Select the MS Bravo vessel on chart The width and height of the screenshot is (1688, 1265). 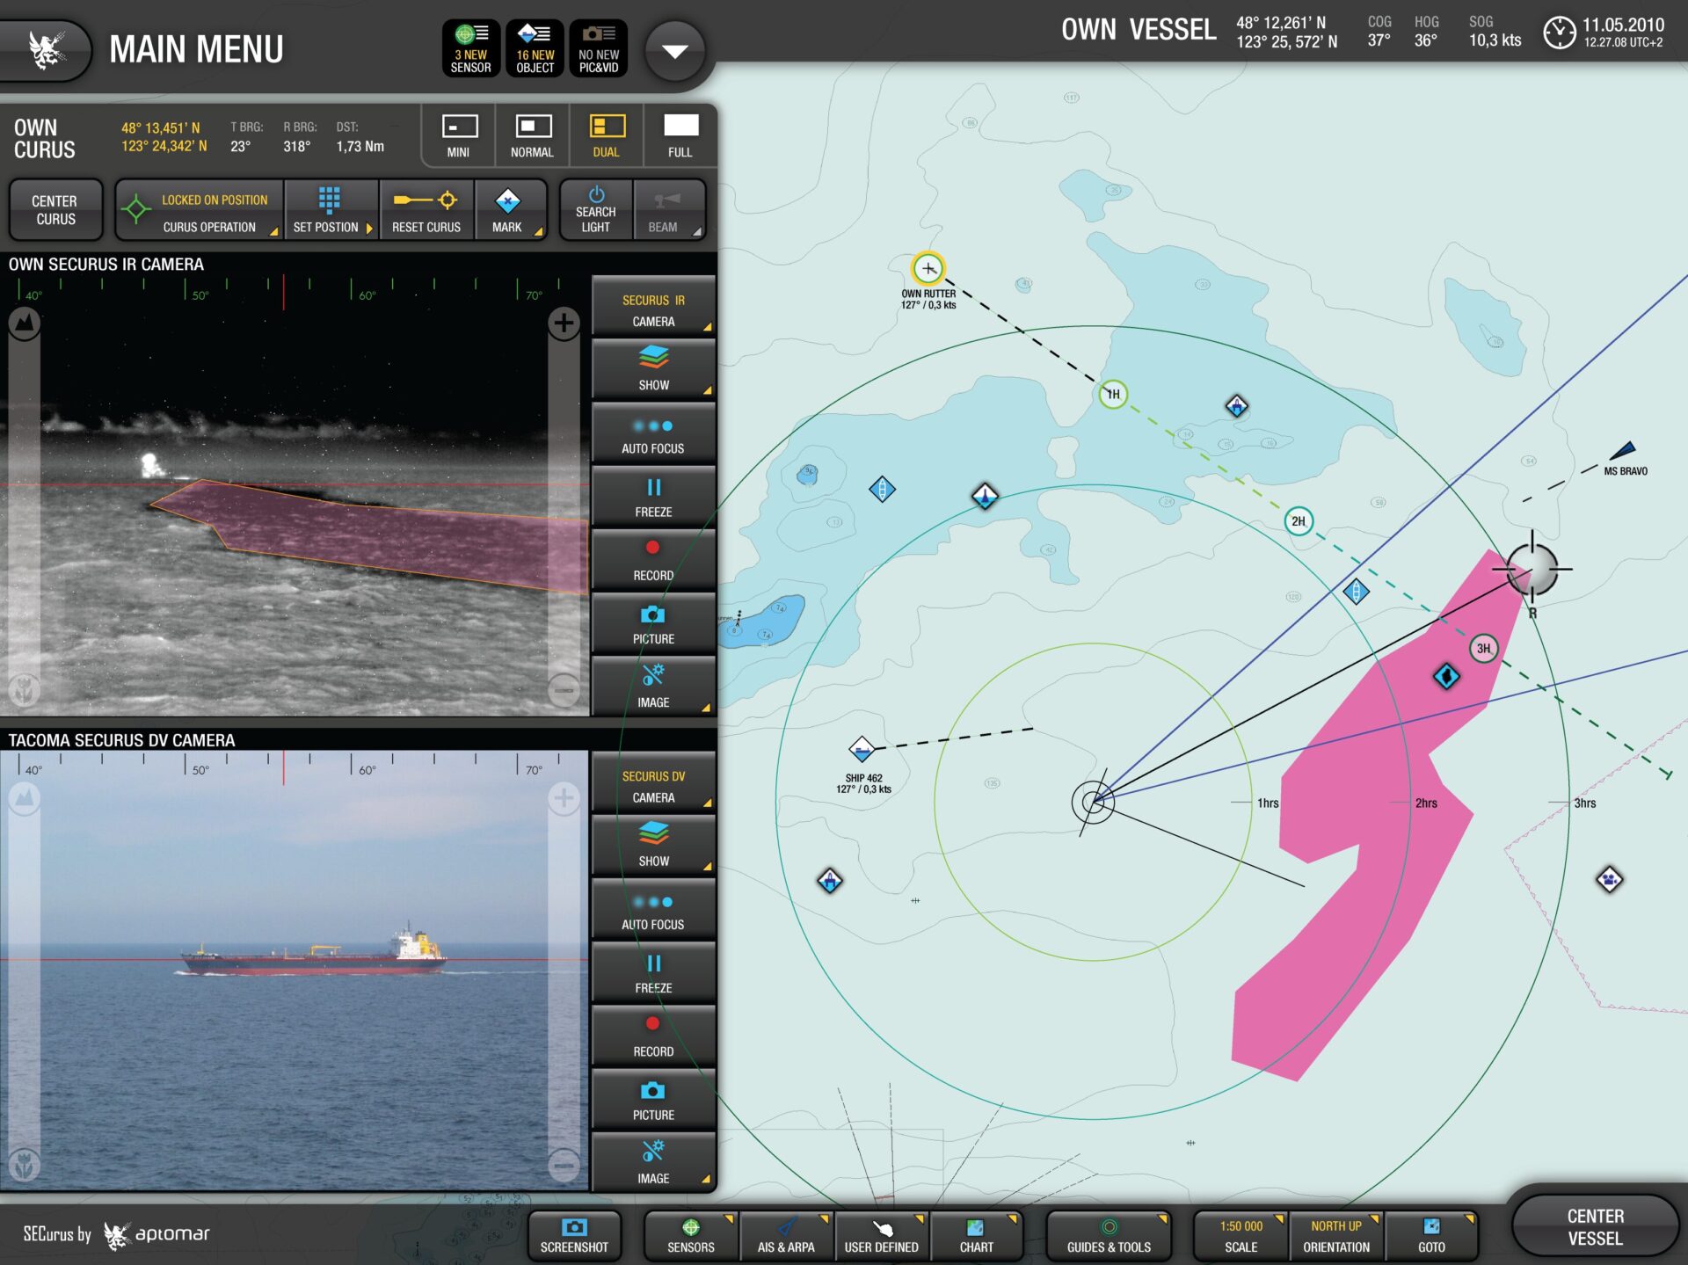(1622, 451)
